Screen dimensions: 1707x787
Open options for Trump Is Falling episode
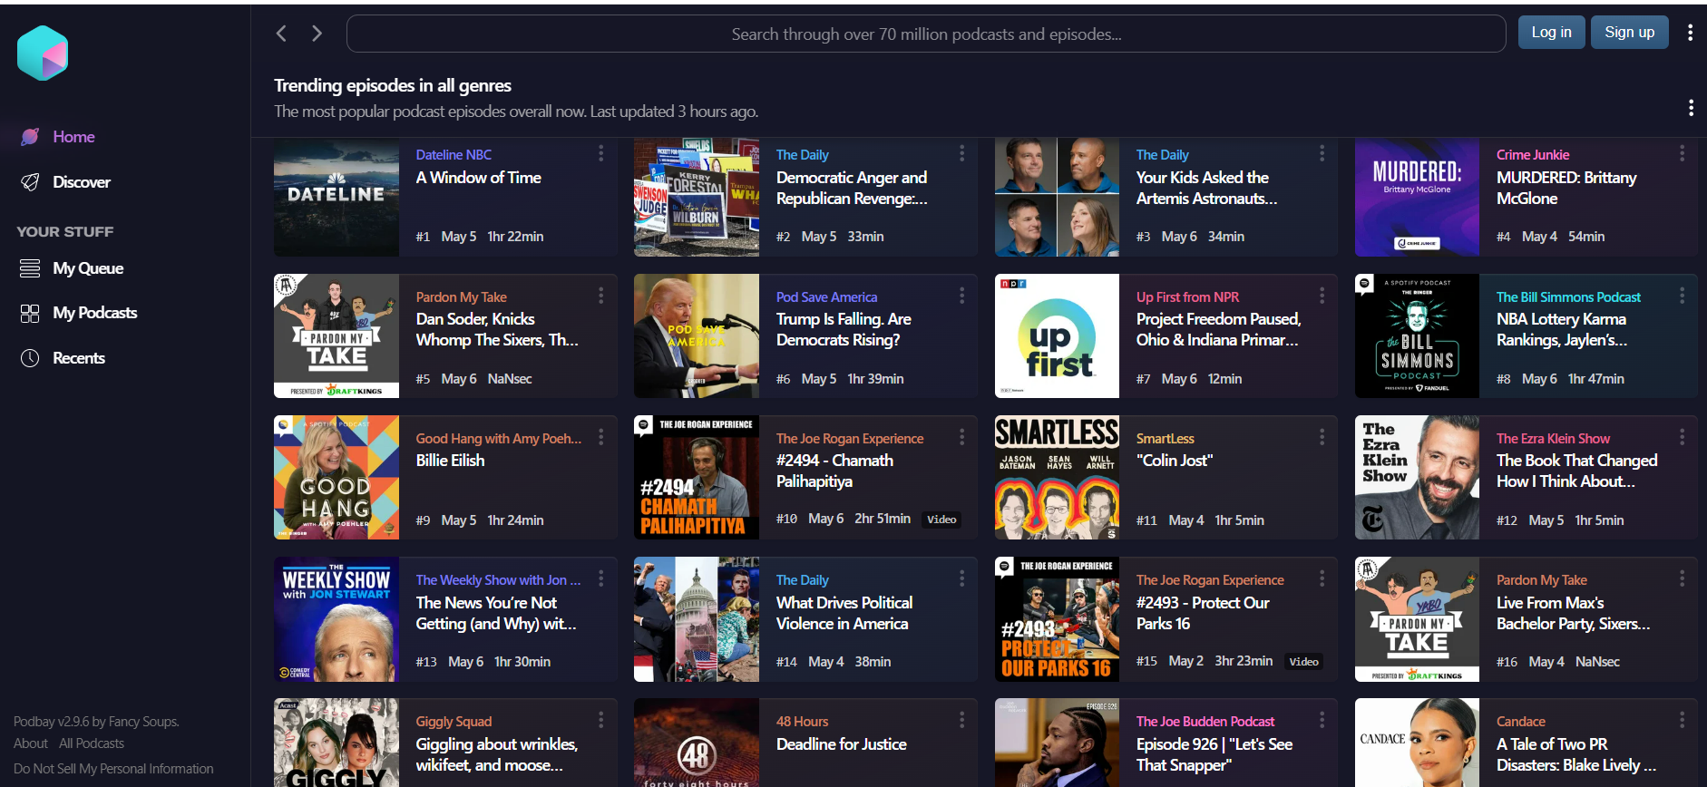click(961, 296)
